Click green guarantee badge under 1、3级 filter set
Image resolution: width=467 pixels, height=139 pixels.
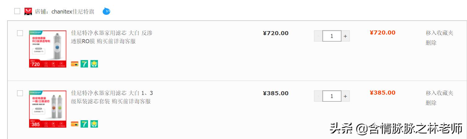pyautogui.click(x=94, y=124)
